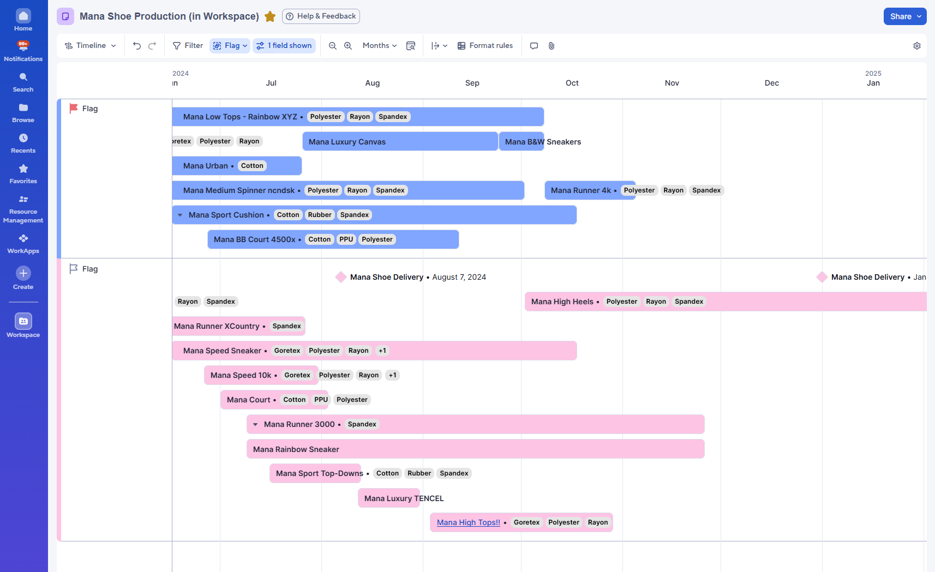This screenshot has width=935, height=572.
Task: Open attachments with the paperclip icon
Action: pos(552,46)
